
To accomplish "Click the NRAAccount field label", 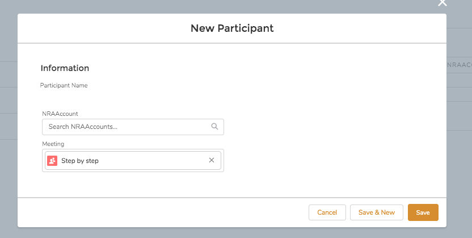I will click(x=60, y=114).
